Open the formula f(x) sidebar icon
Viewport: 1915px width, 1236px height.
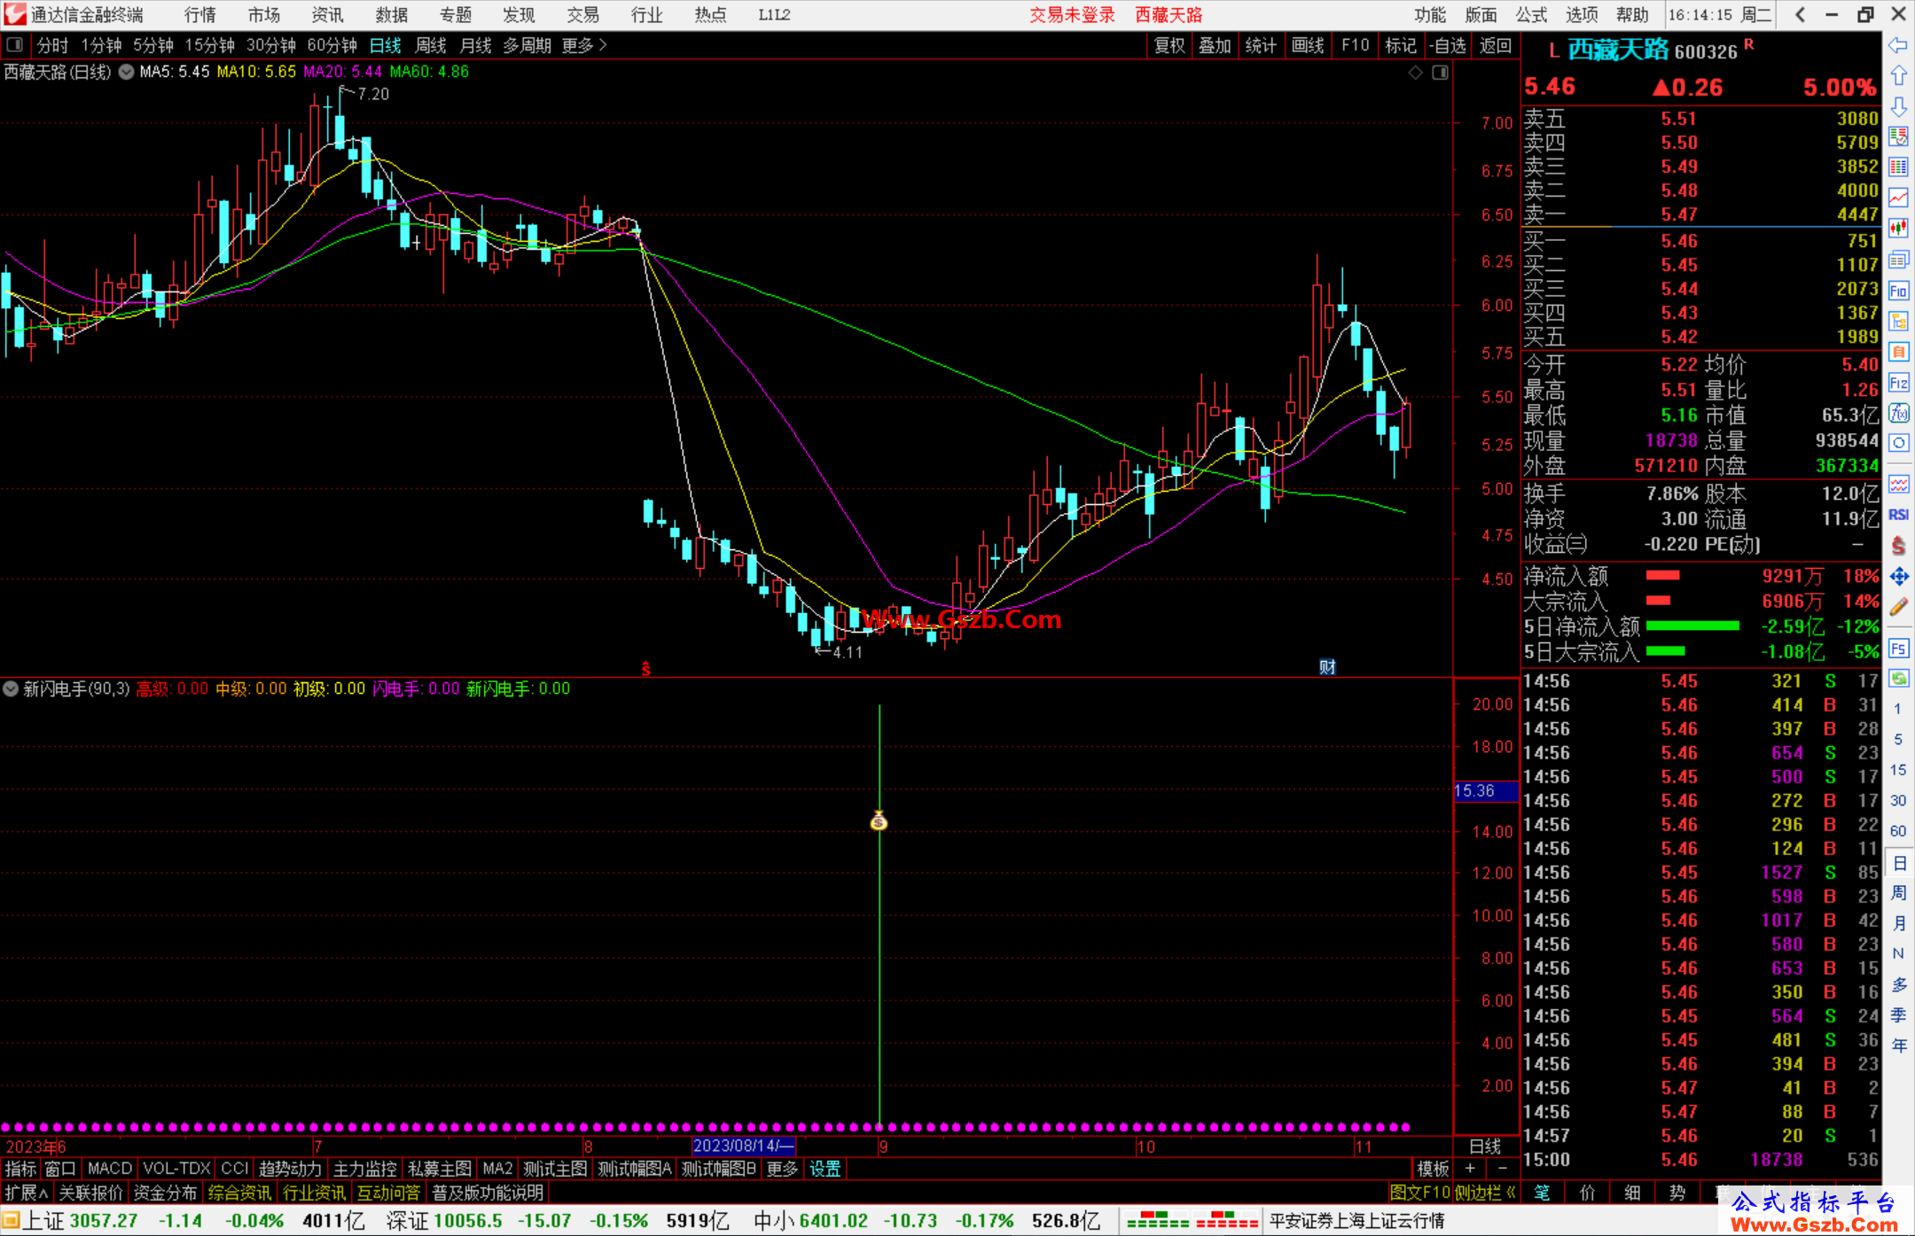(x=1898, y=414)
